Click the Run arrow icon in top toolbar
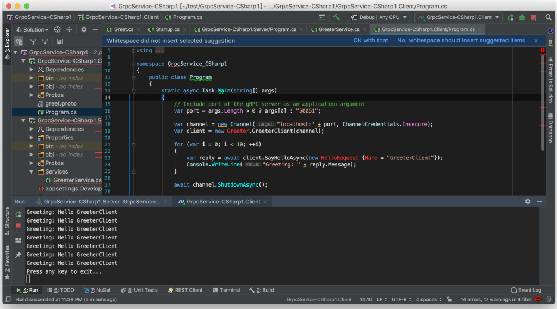The image size is (557, 309). (x=510, y=17)
